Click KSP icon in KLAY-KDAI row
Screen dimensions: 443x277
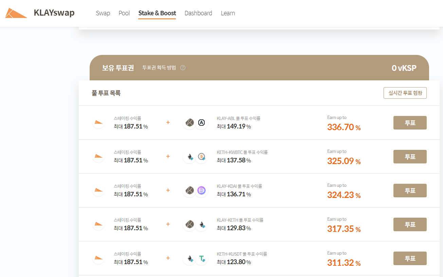pos(98,190)
